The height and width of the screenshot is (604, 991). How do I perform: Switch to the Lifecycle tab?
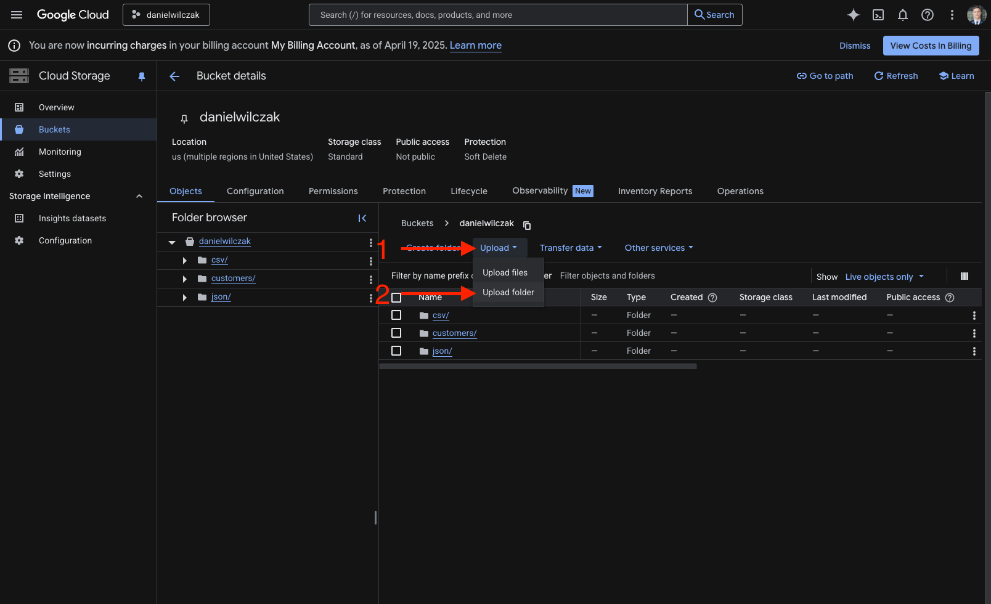(x=469, y=191)
